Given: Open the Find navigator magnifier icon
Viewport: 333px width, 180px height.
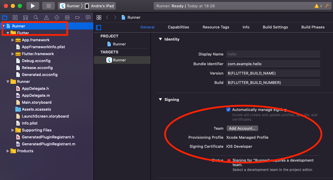Looking at the screenshot, I should point(36,17).
